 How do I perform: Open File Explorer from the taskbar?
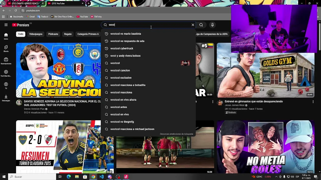tap(77, 177)
